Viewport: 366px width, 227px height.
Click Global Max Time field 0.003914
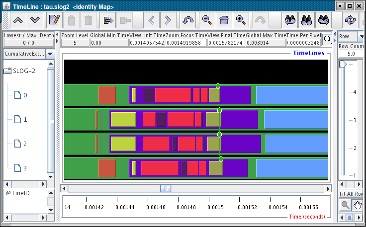[266, 43]
